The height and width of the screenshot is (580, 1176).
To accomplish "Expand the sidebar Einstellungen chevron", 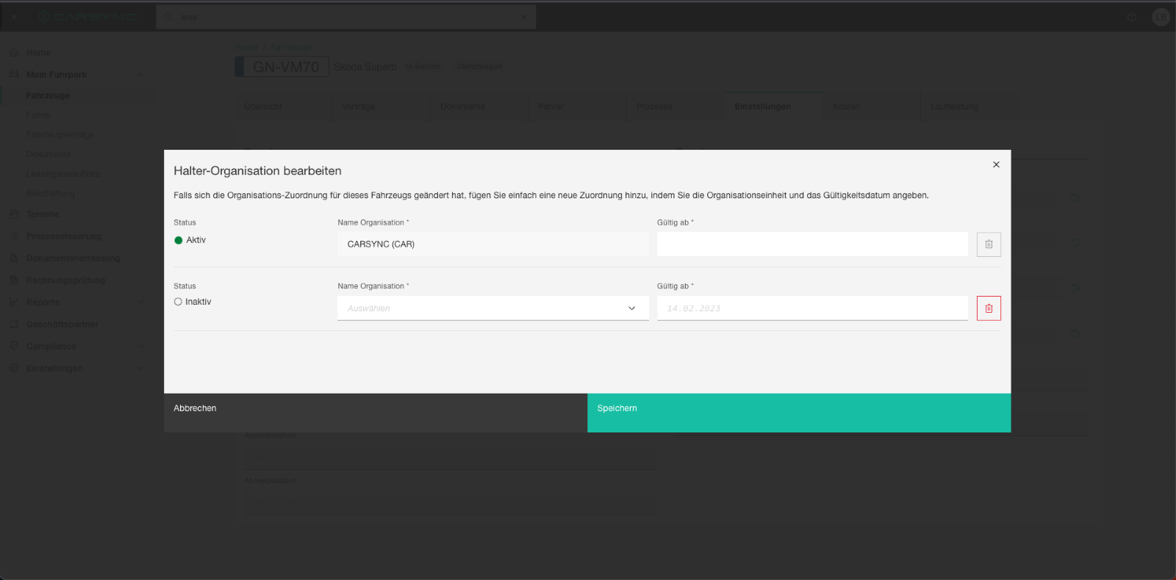I will (140, 369).
